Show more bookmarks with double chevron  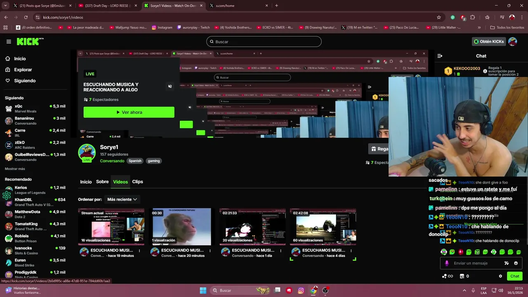click(x=479, y=28)
